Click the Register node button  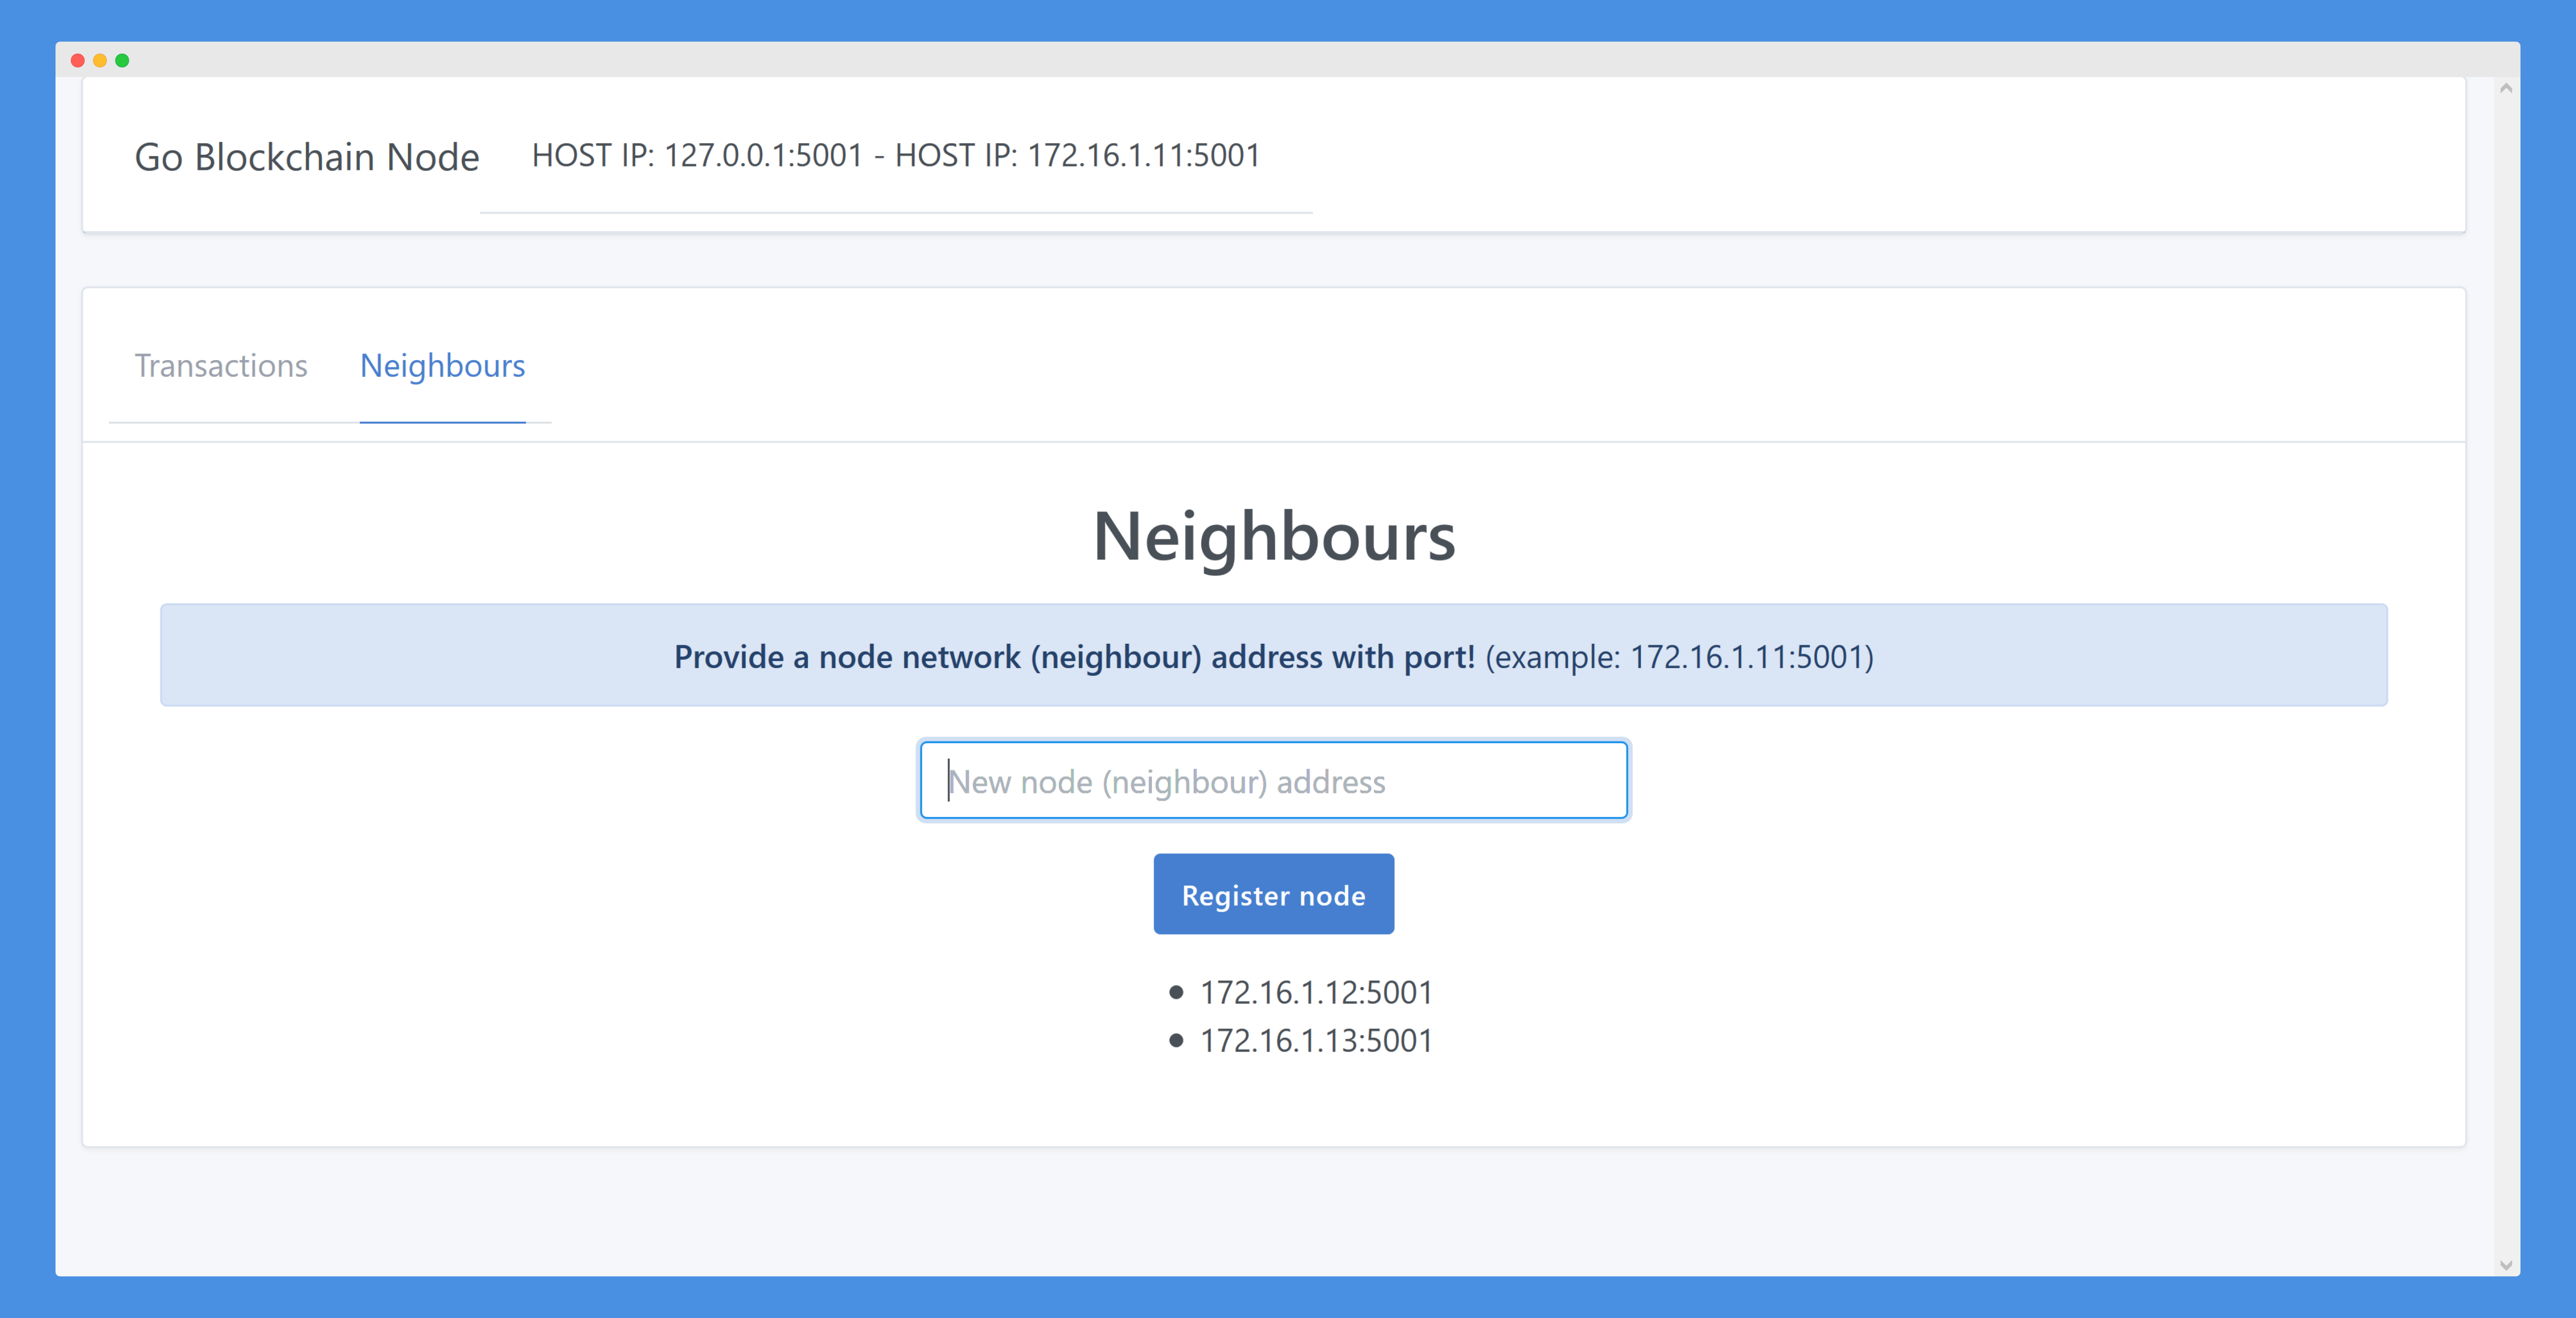click(1273, 895)
